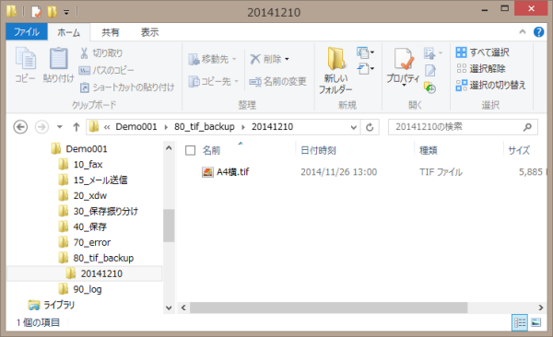The height and width of the screenshot is (337, 553).
Task: Click Select None (選択解除)
Action: click(x=480, y=68)
